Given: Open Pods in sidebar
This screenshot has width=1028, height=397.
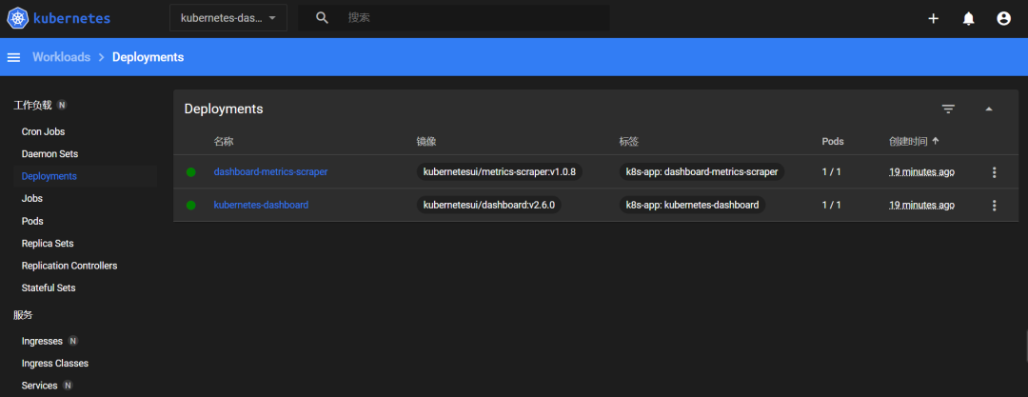Looking at the screenshot, I should click(32, 221).
